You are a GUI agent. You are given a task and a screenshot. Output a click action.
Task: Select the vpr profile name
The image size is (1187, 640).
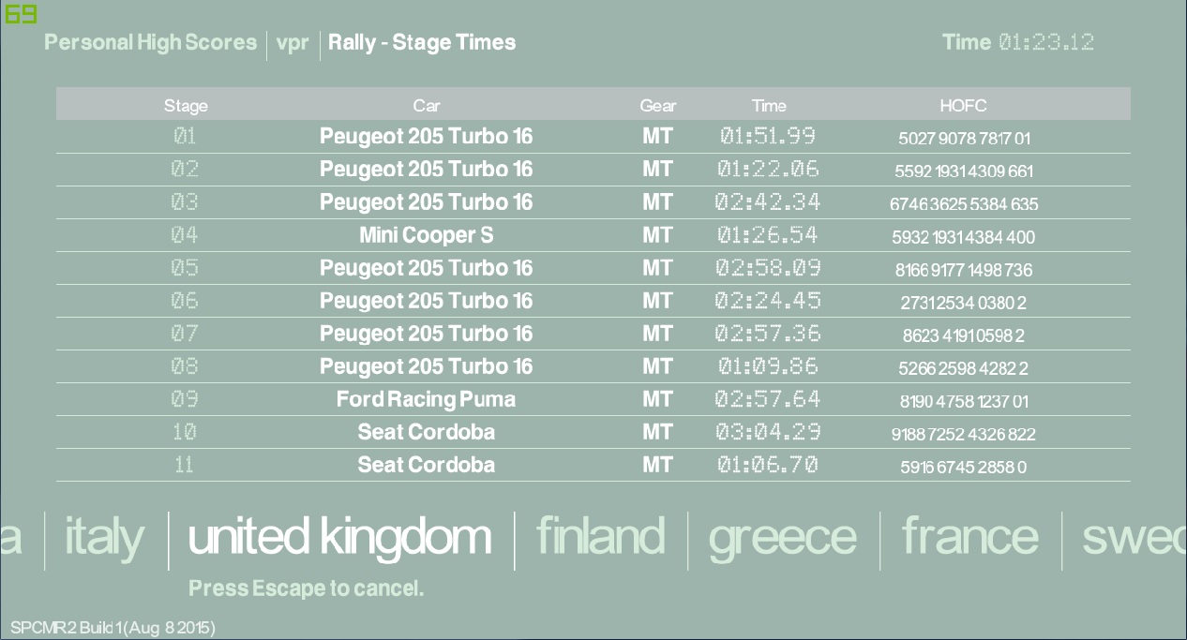293,43
